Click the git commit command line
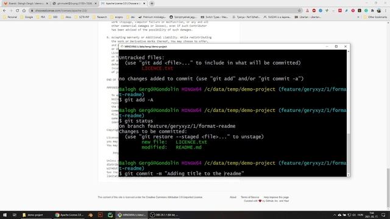 point(182,173)
